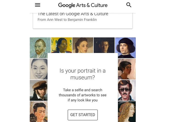Open the dark portrait of a man's face

(x=104, y=45)
